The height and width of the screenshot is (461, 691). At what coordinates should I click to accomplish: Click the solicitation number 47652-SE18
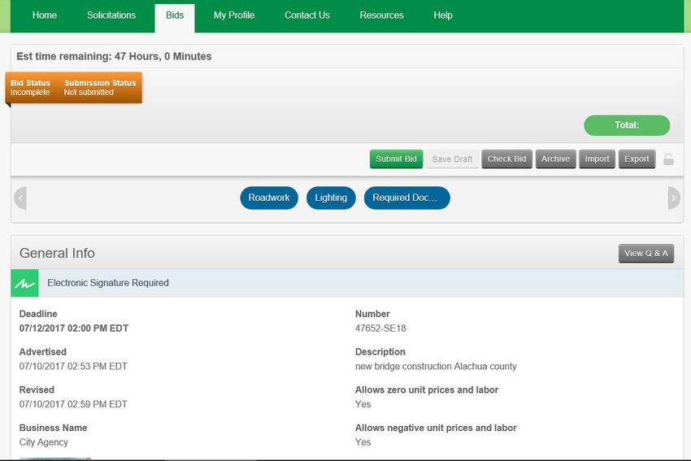point(380,328)
